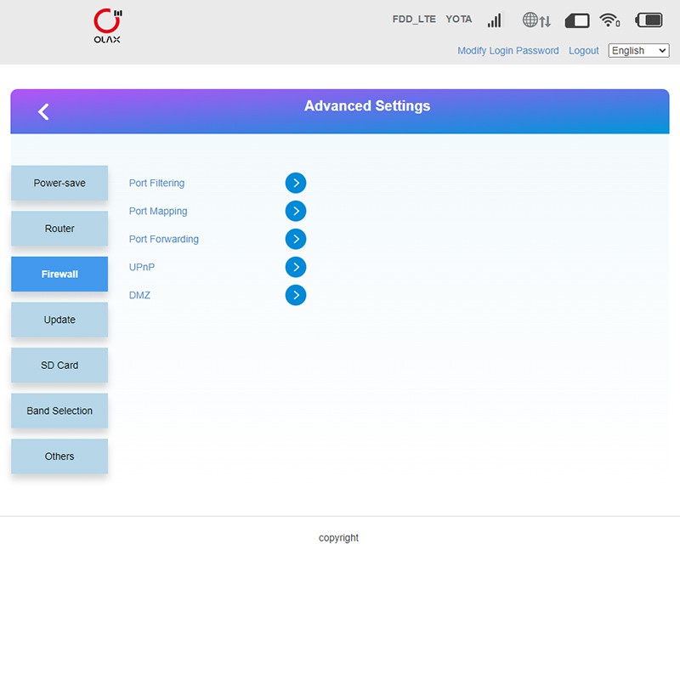Click the Logout link
This screenshot has width=680, height=680.
coord(583,51)
